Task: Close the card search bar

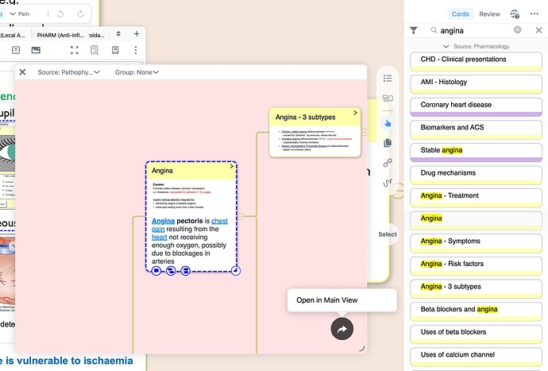Action: [x=538, y=30]
